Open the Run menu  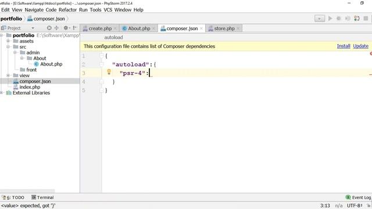pyautogui.click(x=83, y=10)
